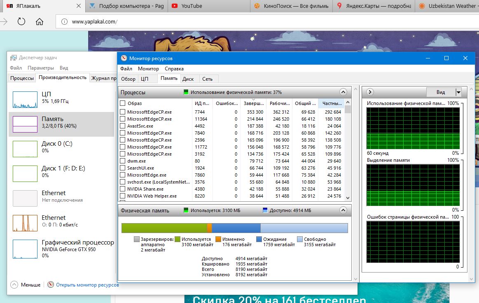Click the green Используется memory bar segment
Image resolution: width=479 pixels, height=303 pixels.
point(164,228)
